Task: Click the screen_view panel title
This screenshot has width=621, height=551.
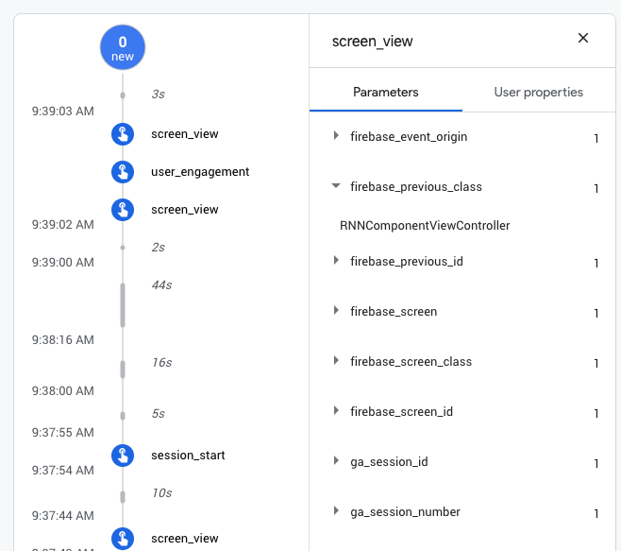Action: click(x=372, y=42)
